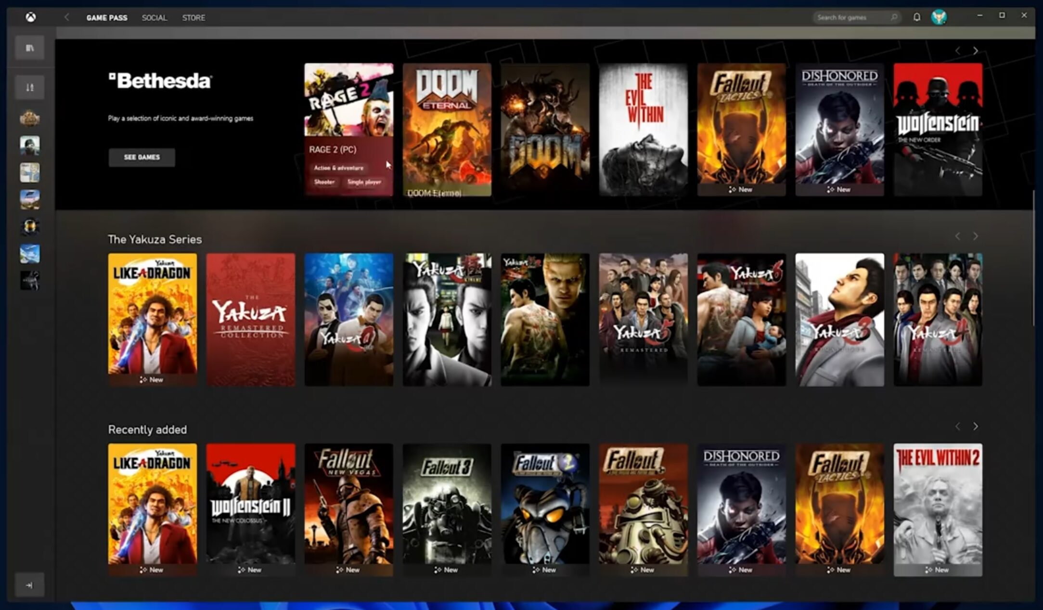
Task: Click search magnifier icon
Action: 894,17
